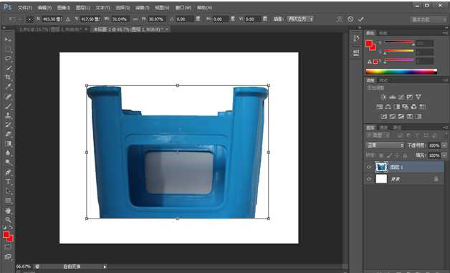Click the foreground color swatch in toolbox

6,235
